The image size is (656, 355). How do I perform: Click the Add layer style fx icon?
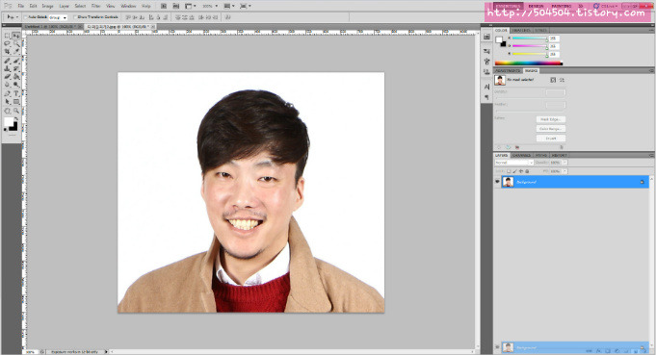599,351
